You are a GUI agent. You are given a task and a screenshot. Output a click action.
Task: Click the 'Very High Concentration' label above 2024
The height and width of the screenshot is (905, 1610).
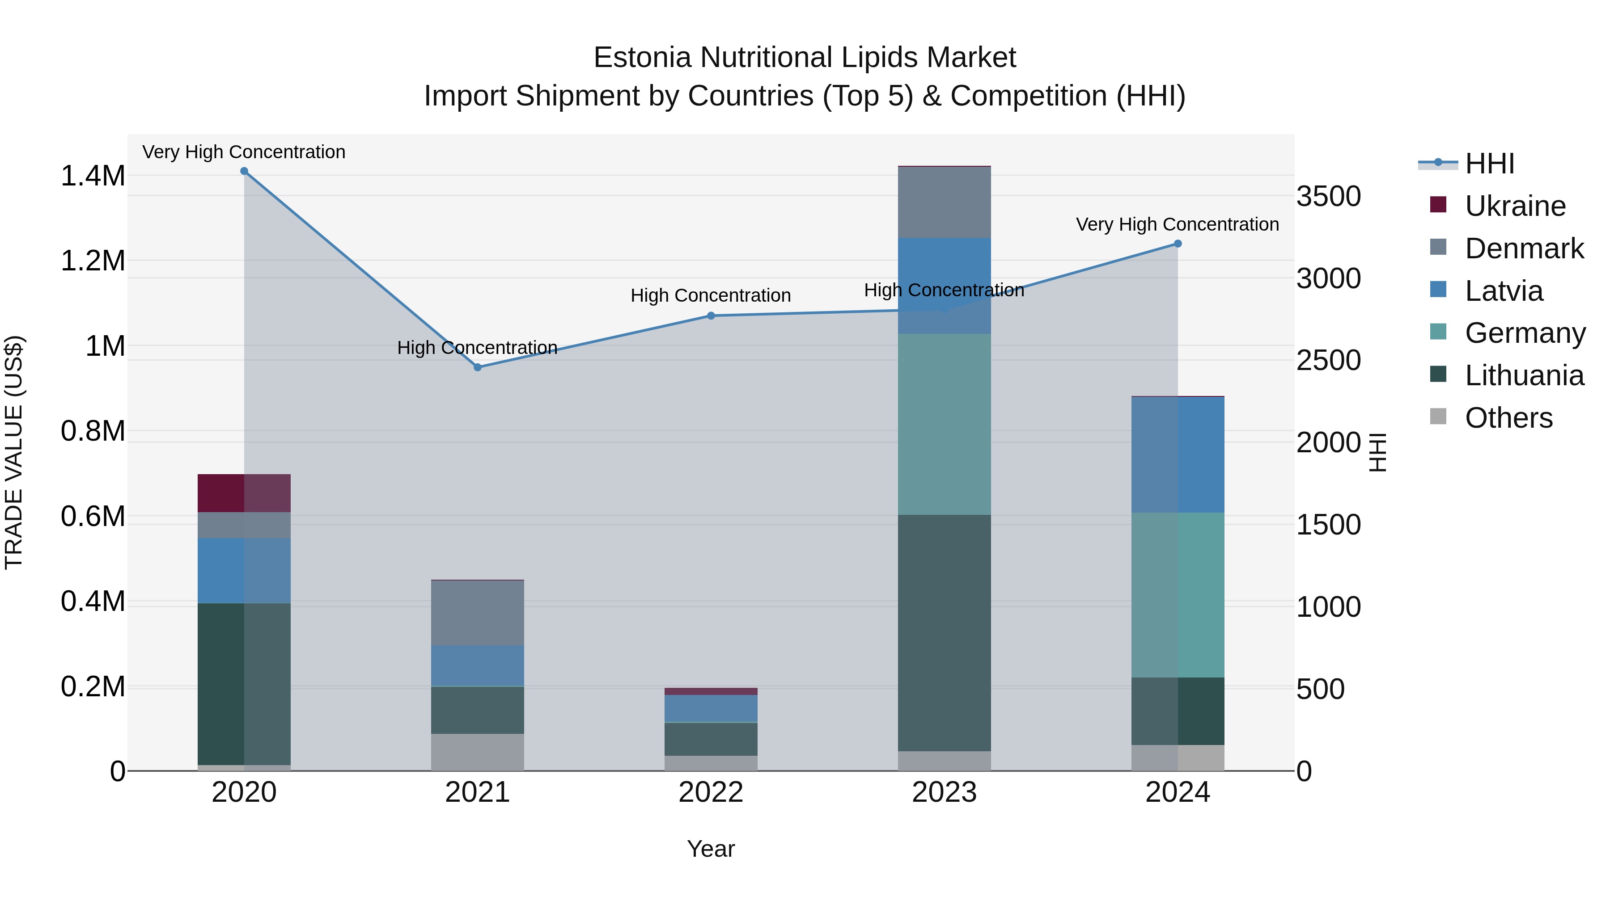[x=1178, y=224]
